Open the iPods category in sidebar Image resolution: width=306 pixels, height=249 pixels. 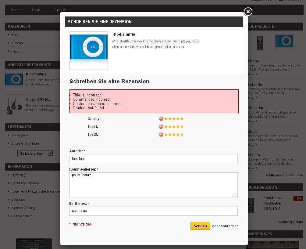tap(16, 35)
